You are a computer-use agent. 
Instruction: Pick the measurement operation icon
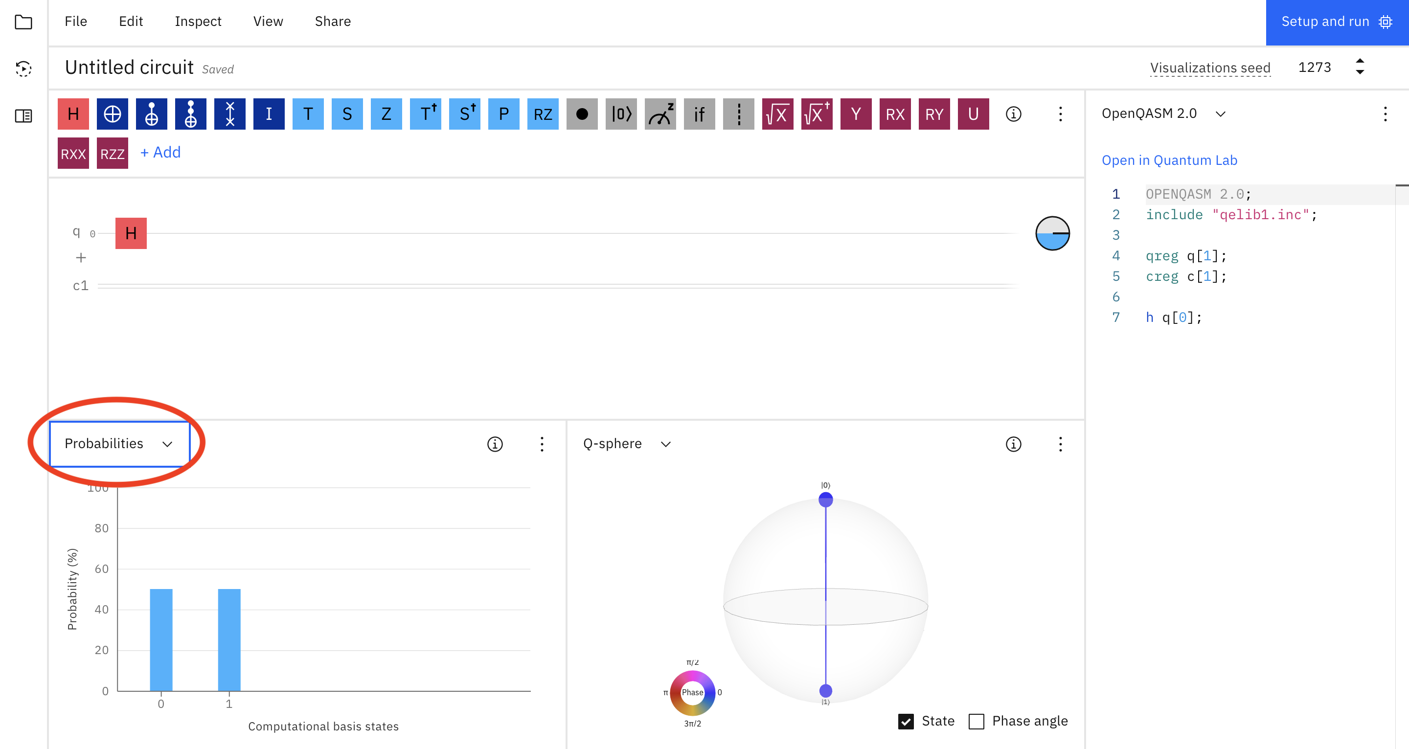coord(660,114)
